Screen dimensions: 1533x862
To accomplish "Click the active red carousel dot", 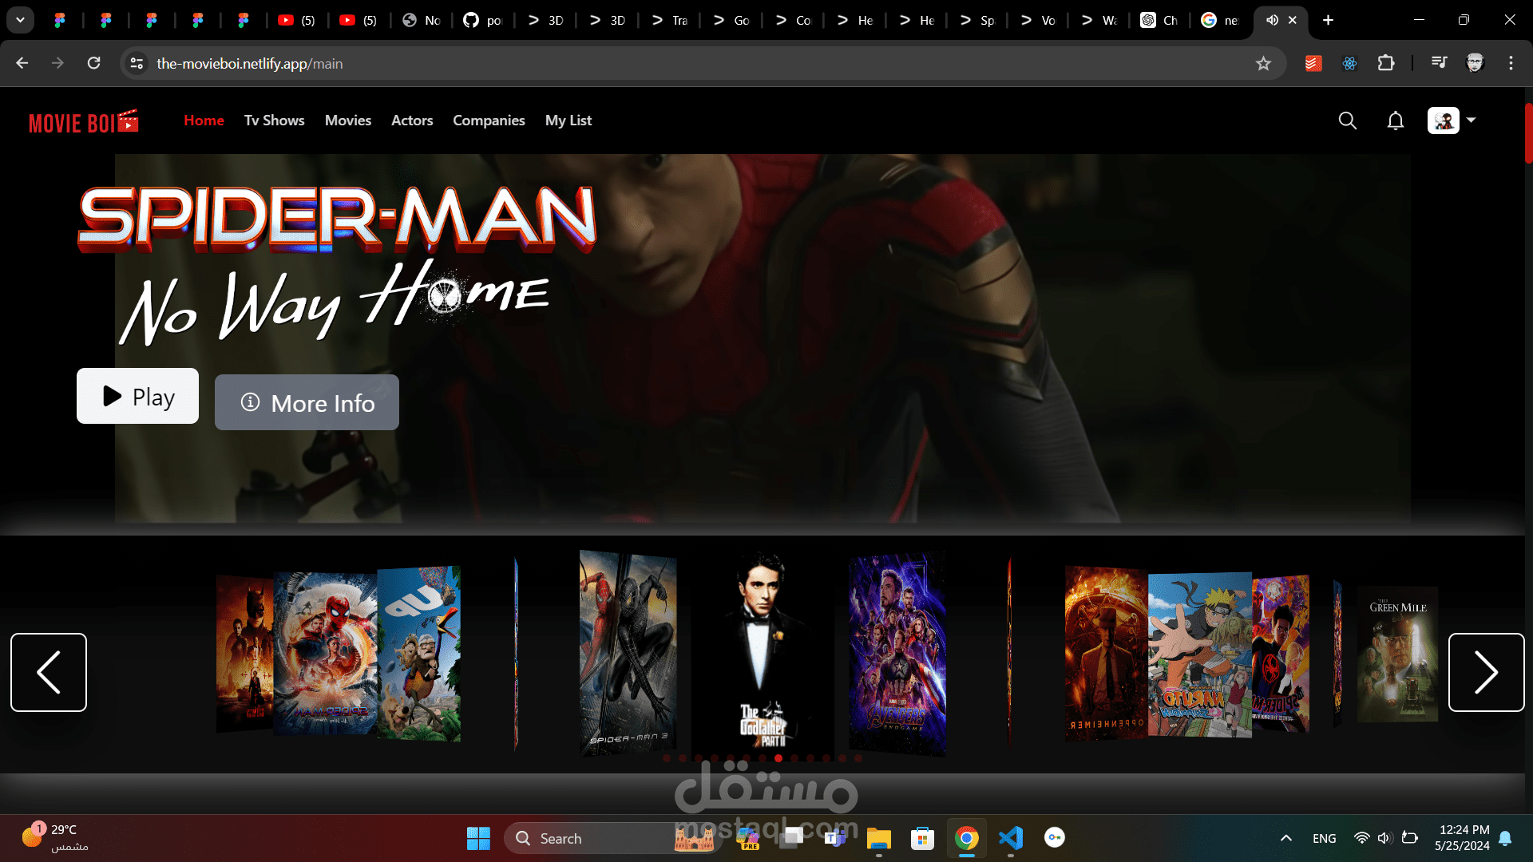I will pyautogui.click(x=778, y=758).
